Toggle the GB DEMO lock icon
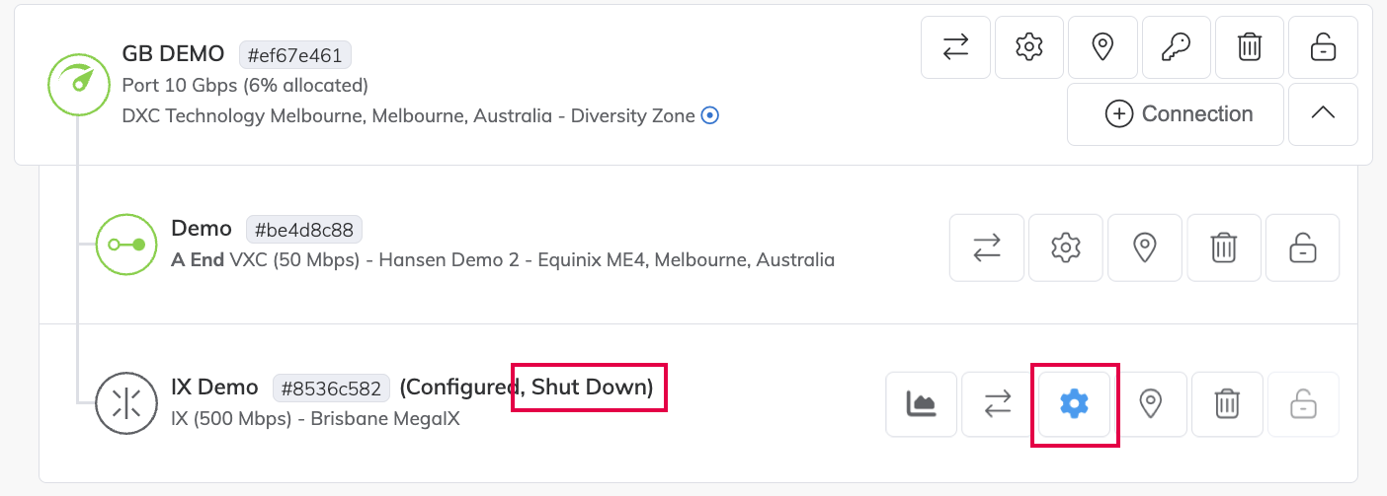Screen dimensions: 1387x496 pyautogui.click(x=1322, y=46)
